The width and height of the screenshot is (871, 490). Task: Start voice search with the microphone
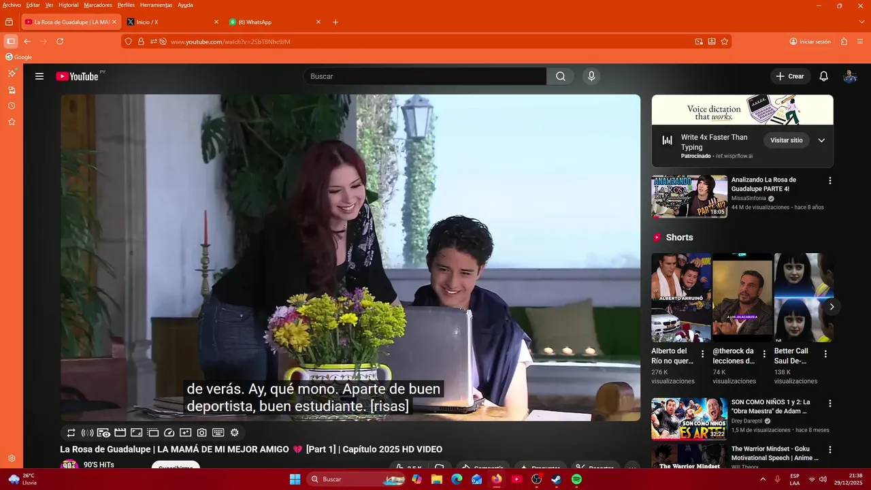(x=591, y=76)
